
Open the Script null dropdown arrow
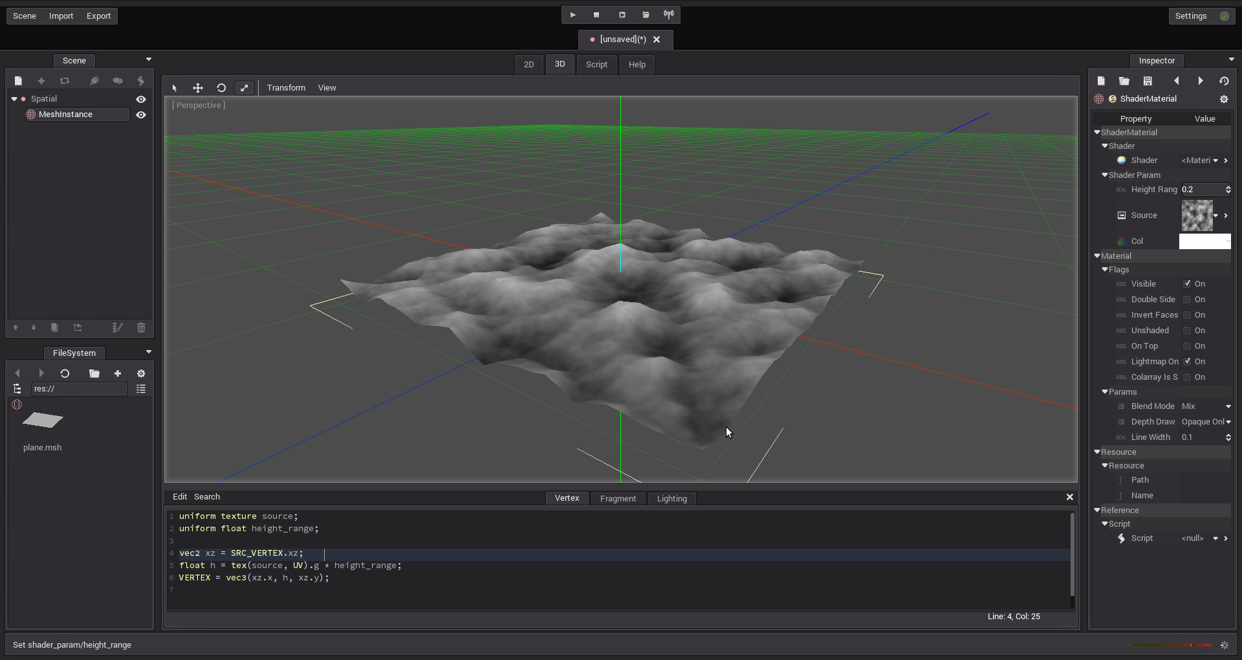[x=1215, y=538]
